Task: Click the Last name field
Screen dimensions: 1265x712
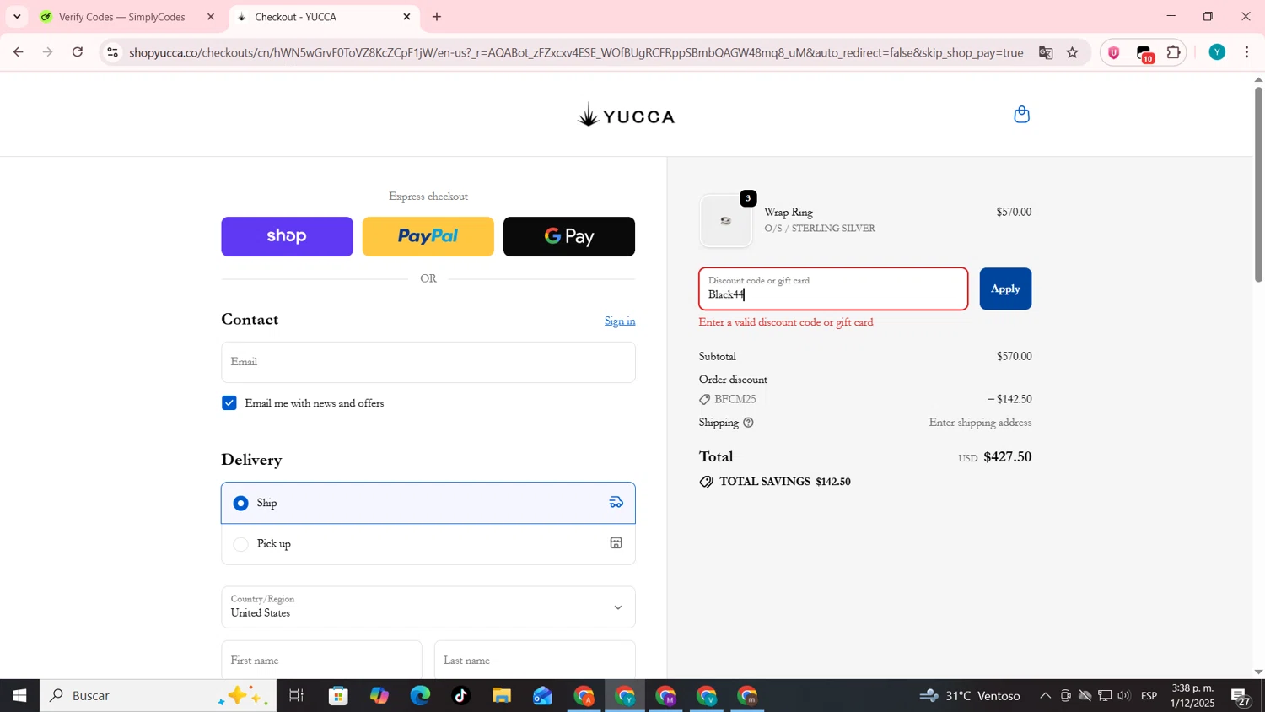Action: coord(535,660)
